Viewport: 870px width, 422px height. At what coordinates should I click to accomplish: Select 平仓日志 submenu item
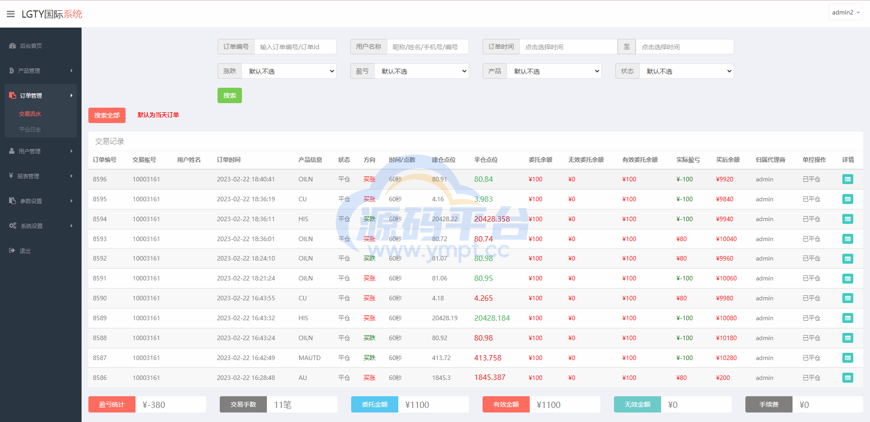click(x=30, y=130)
